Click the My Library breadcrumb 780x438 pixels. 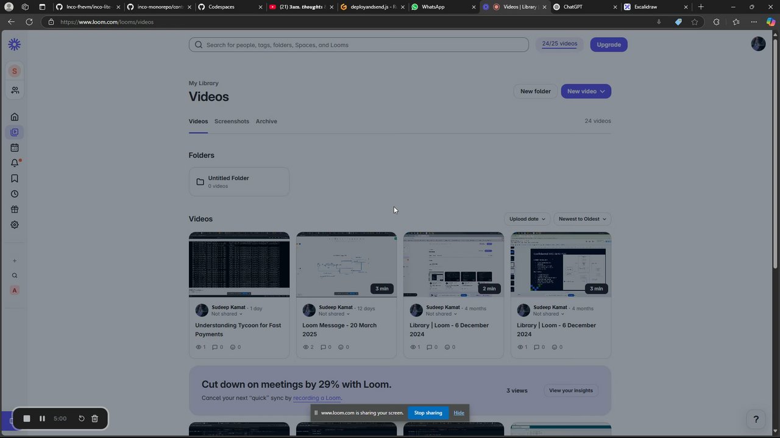click(204, 83)
